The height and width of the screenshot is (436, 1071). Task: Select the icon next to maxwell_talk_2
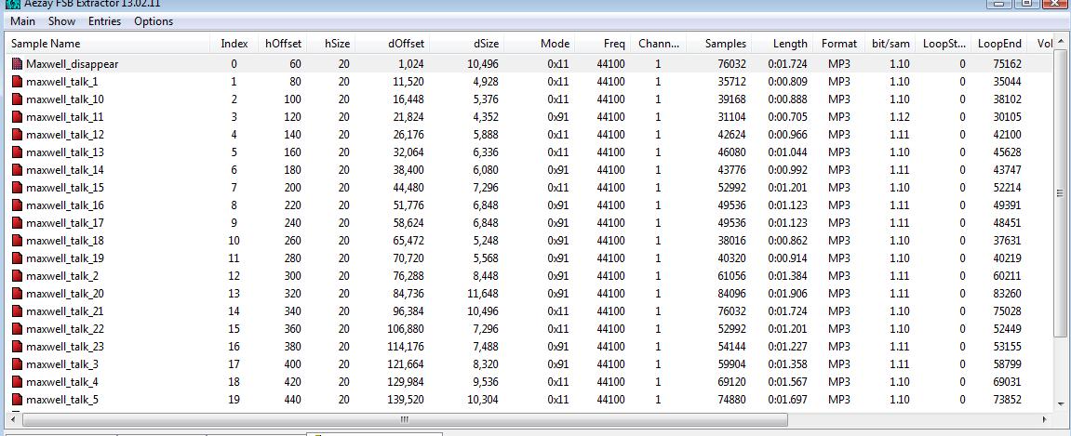(17, 276)
